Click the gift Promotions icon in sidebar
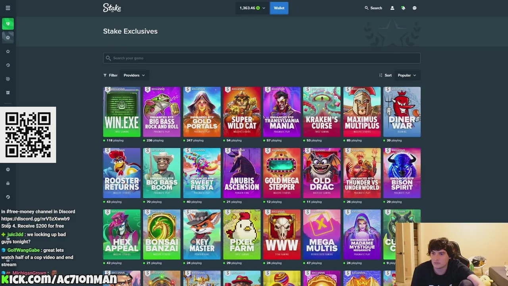Image resolution: width=508 pixels, height=286 pixels. click(x=8, y=183)
